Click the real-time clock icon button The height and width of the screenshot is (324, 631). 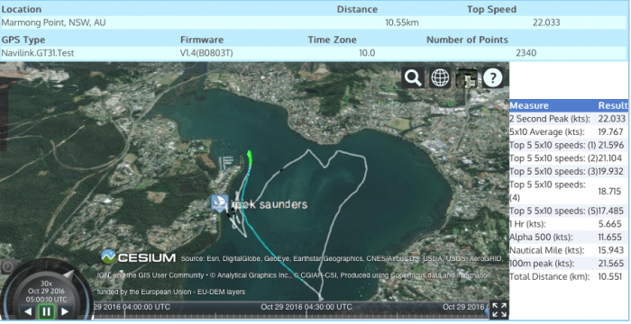tap(7, 266)
